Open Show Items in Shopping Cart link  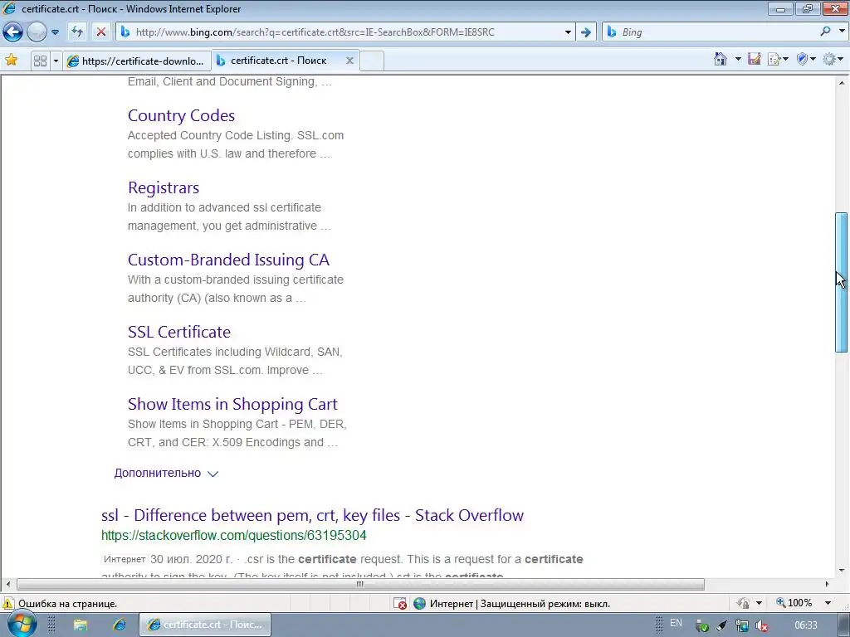(232, 404)
